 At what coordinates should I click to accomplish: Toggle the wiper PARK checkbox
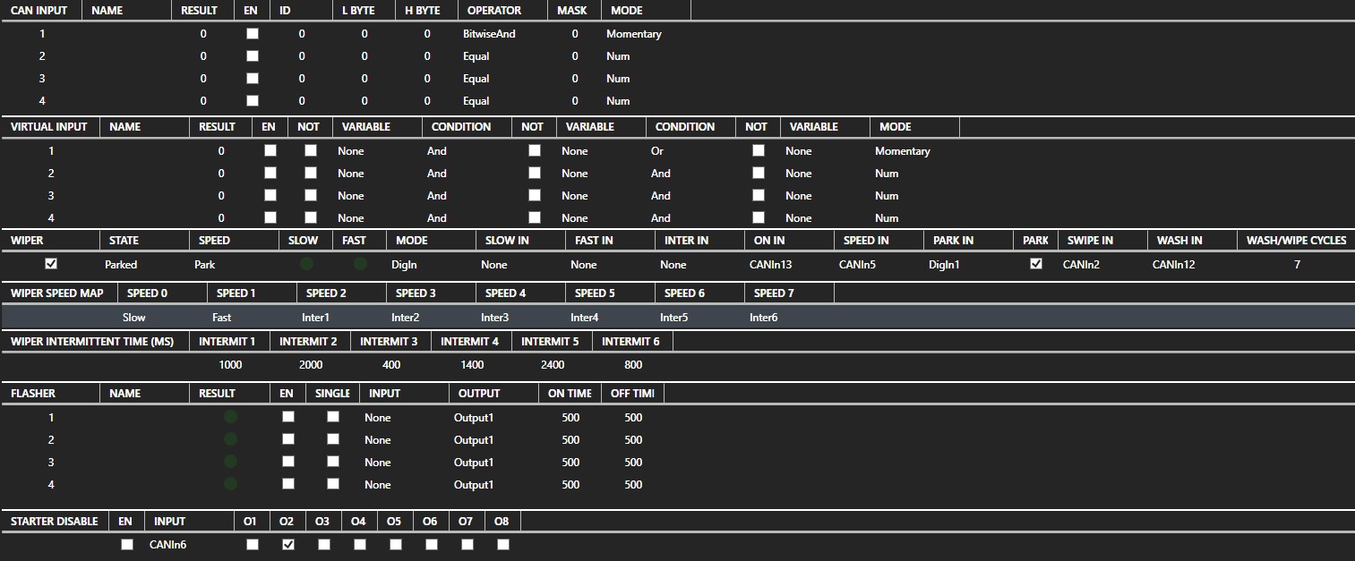coord(1036,264)
